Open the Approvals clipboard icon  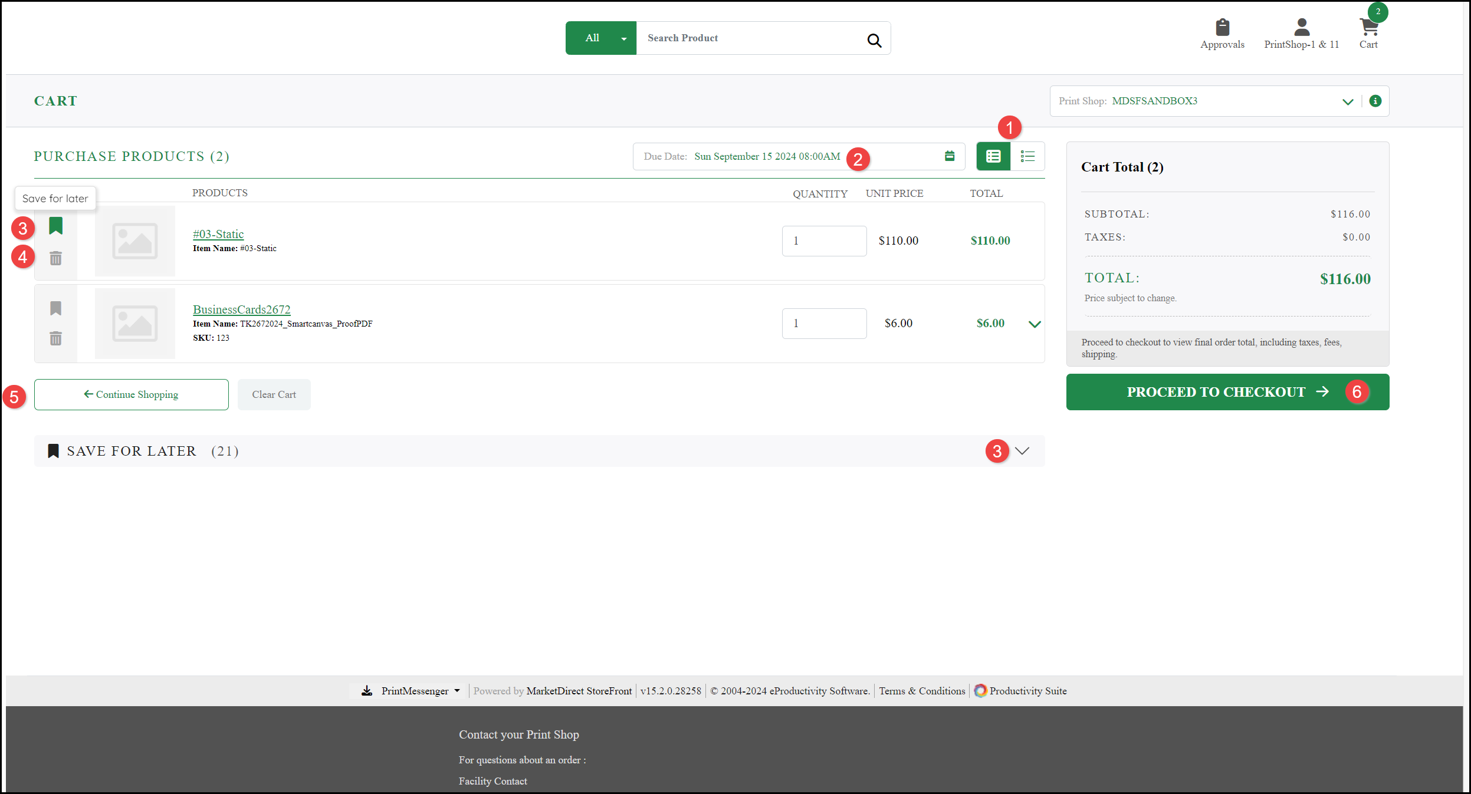(1222, 28)
